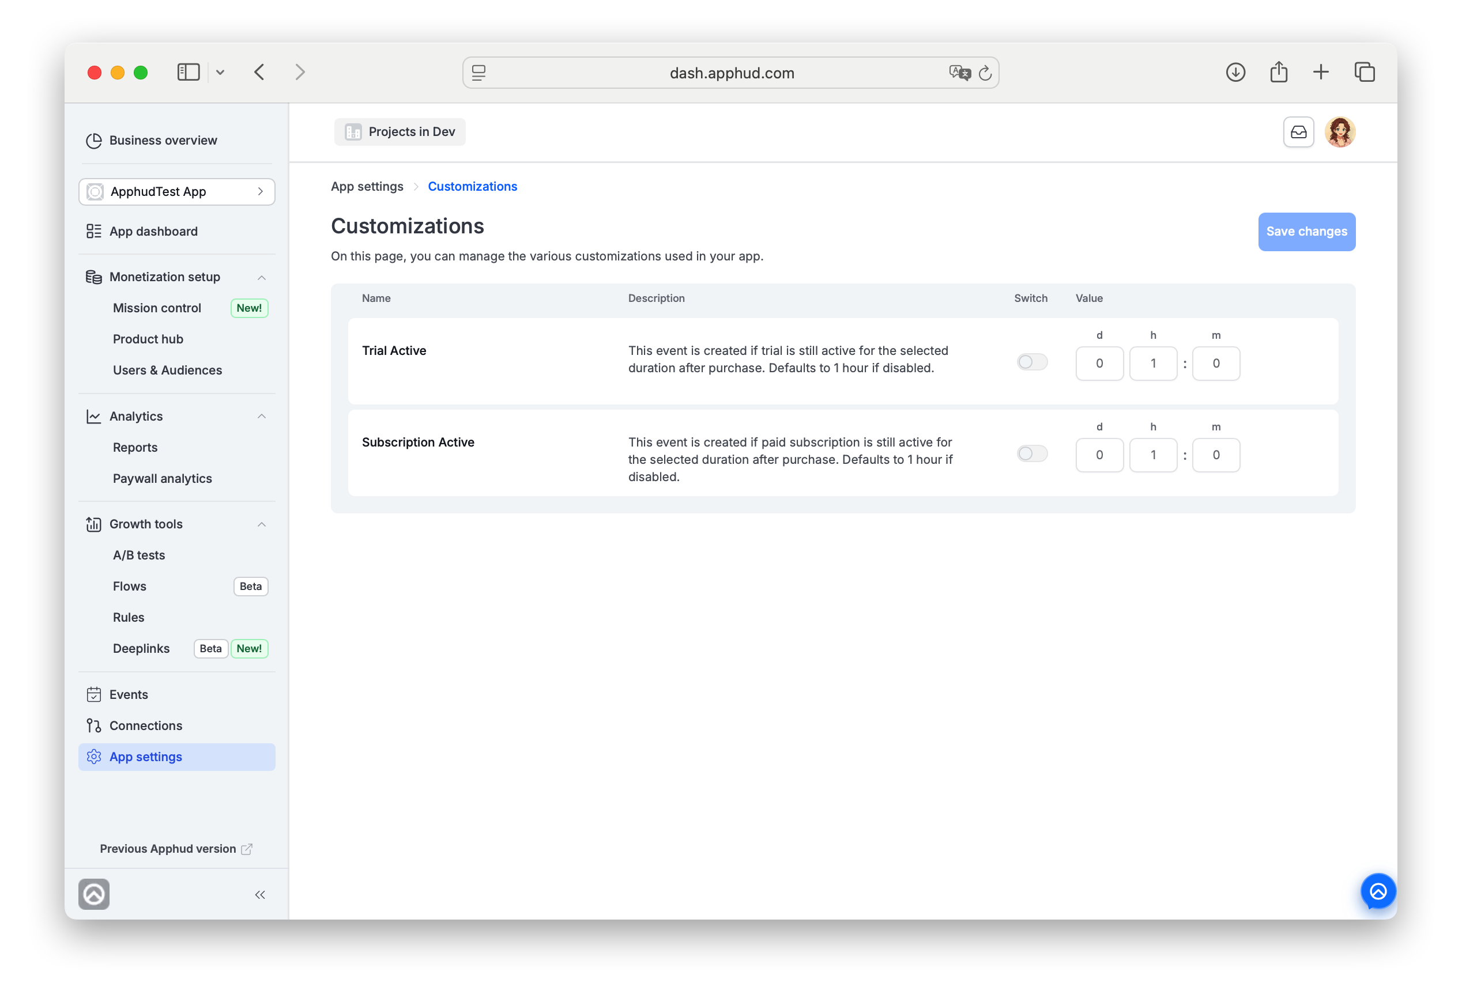Viewport: 1462px width, 1006px height.
Task: Open the Events page
Action: click(129, 695)
